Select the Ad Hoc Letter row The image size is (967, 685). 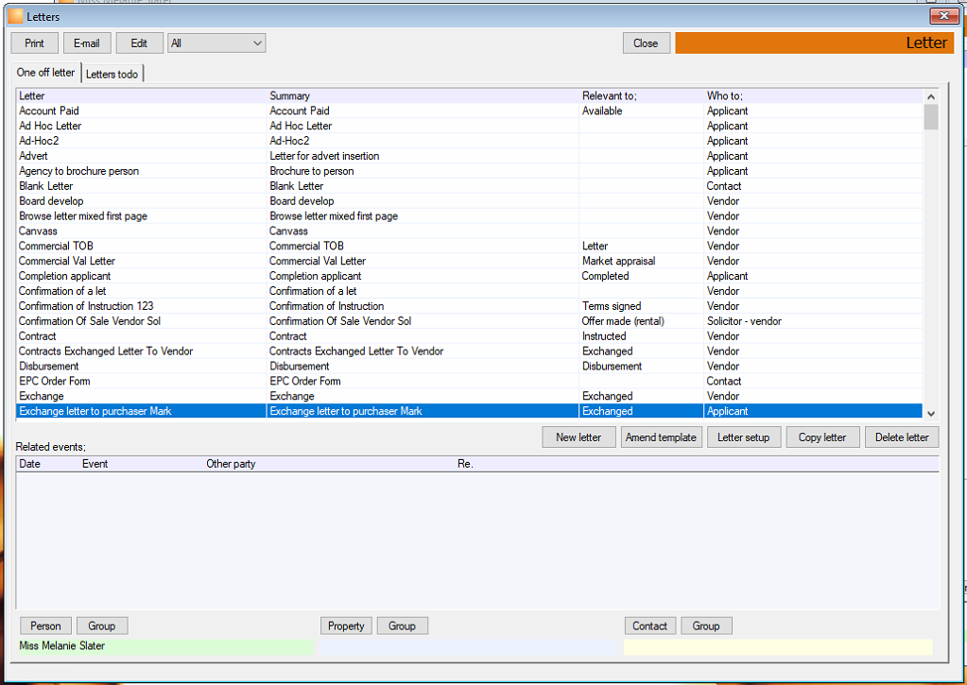pos(469,126)
